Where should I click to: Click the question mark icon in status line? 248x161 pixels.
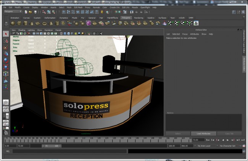click(x=97, y=12)
